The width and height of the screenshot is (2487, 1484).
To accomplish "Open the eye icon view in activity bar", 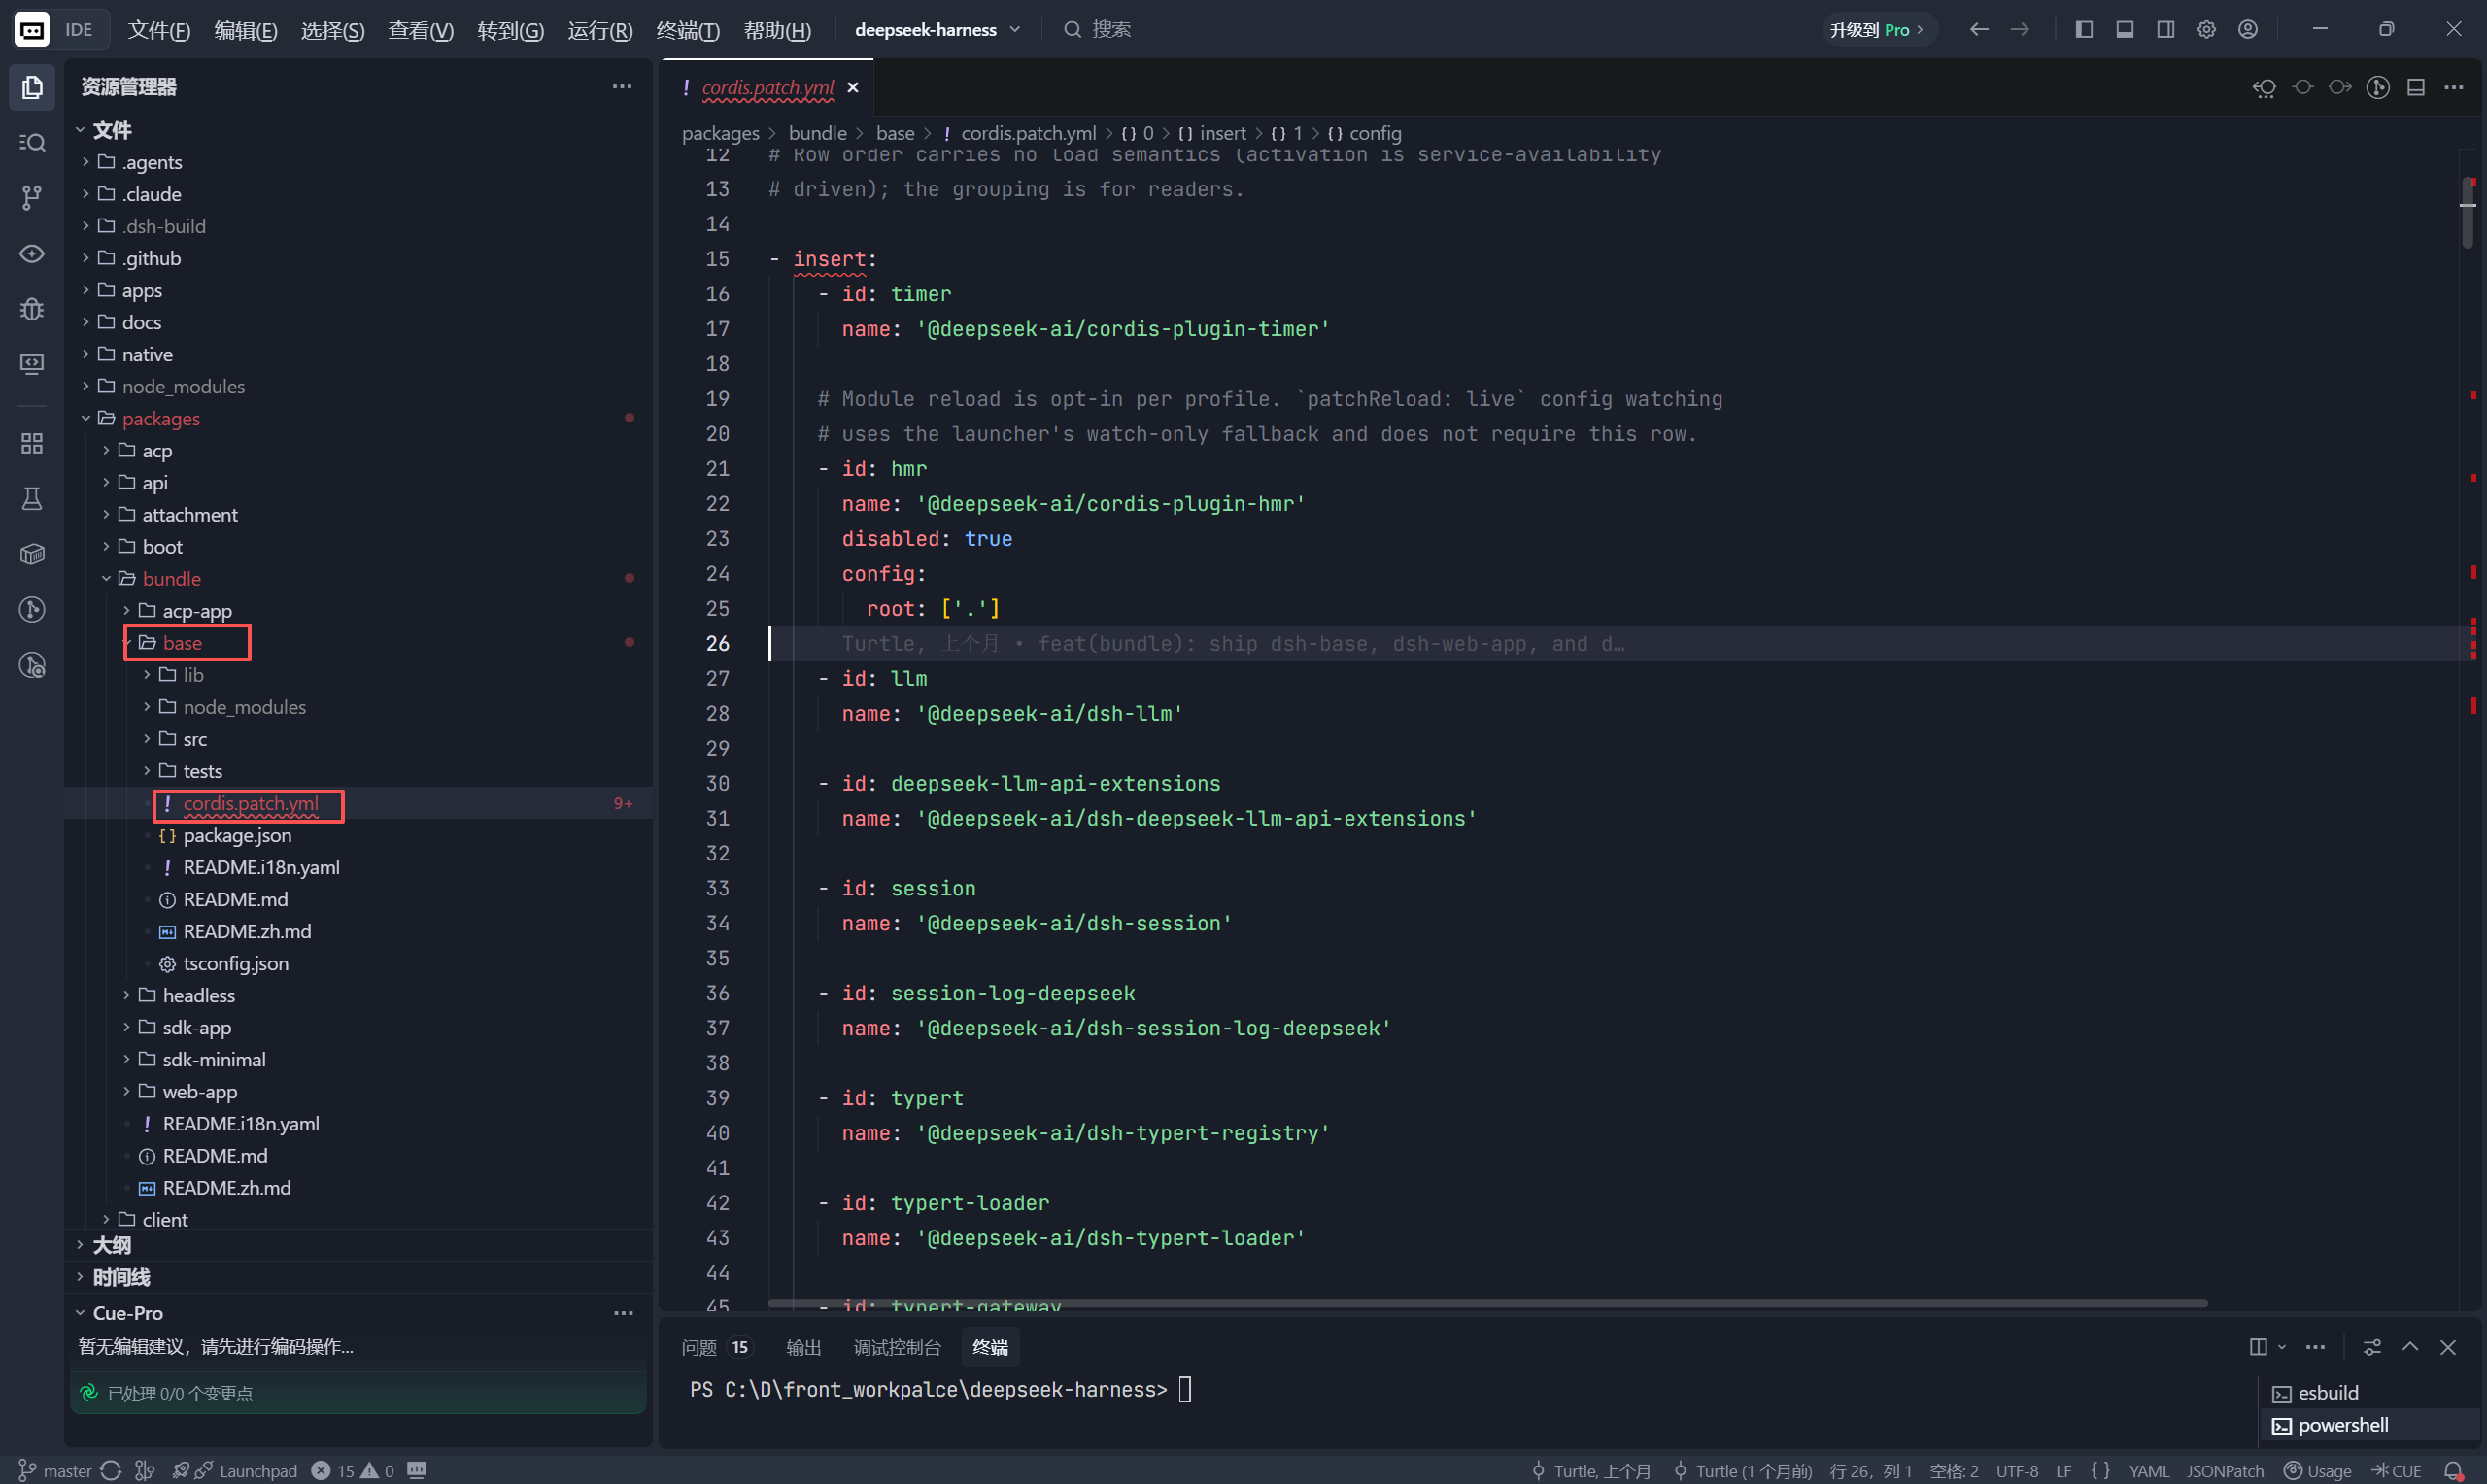I will [32, 254].
